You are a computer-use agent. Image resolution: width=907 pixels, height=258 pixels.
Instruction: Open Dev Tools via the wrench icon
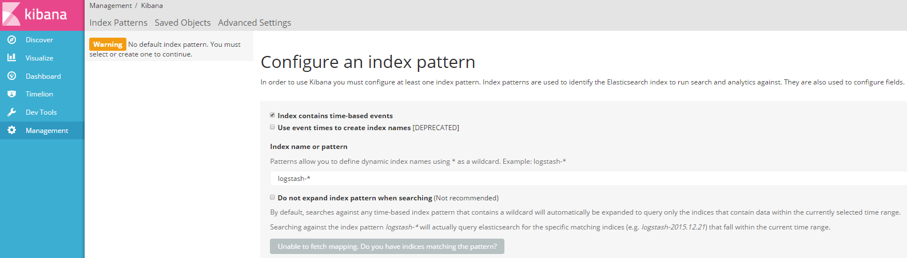(x=11, y=112)
